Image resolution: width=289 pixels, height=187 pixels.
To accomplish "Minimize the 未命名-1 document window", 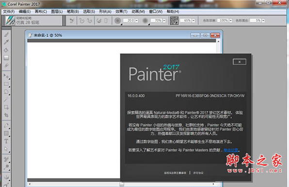I will point(195,35).
